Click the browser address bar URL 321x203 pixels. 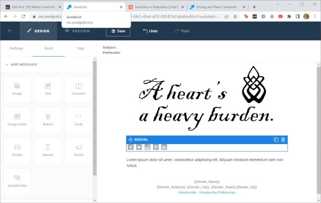175,16
